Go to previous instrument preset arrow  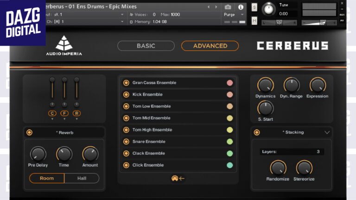point(209,7)
